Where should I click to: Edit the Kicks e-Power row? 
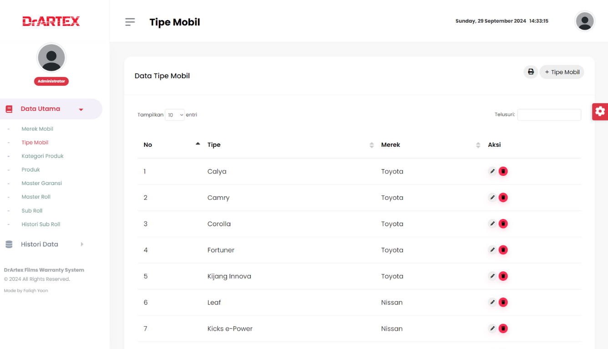click(x=492, y=329)
